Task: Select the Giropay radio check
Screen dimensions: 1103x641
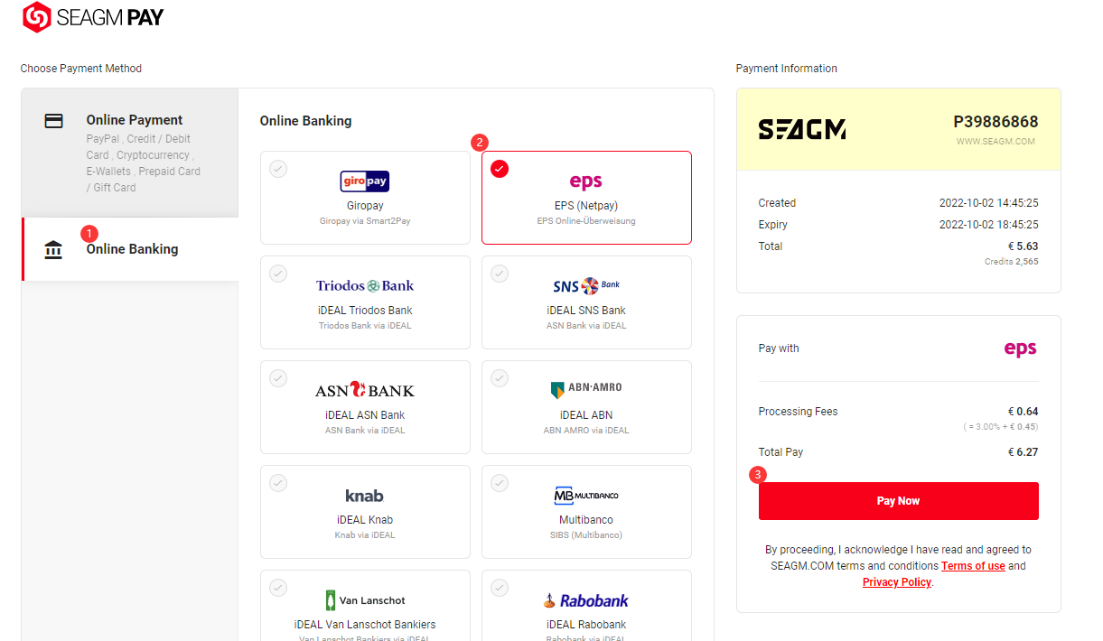Action: coord(278,169)
